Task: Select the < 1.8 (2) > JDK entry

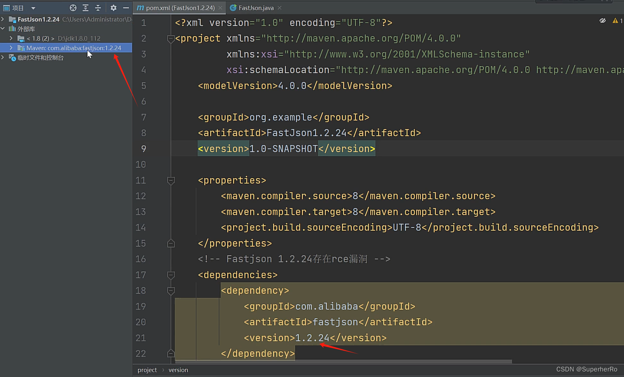Action: pos(40,38)
